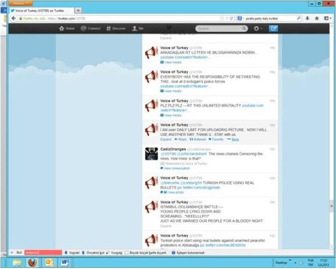Click the 'pirate party italy twitter' search field
The width and height of the screenshot is (336, 269).
click(270, 18)
